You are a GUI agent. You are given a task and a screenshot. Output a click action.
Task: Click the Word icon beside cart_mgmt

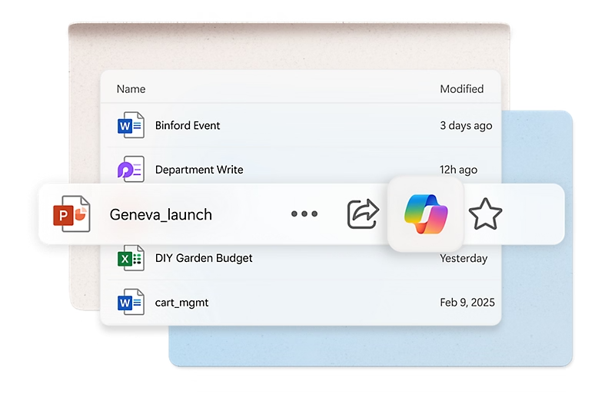[x=131, y=303]
